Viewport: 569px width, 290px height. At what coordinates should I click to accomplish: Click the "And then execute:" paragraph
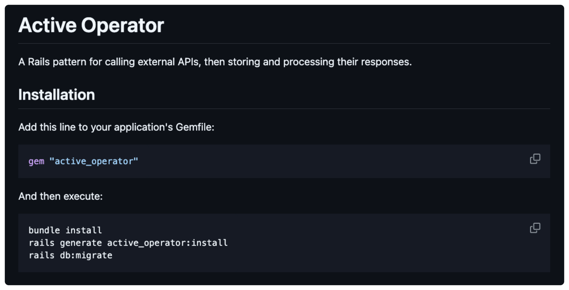(x=60, y=196)
